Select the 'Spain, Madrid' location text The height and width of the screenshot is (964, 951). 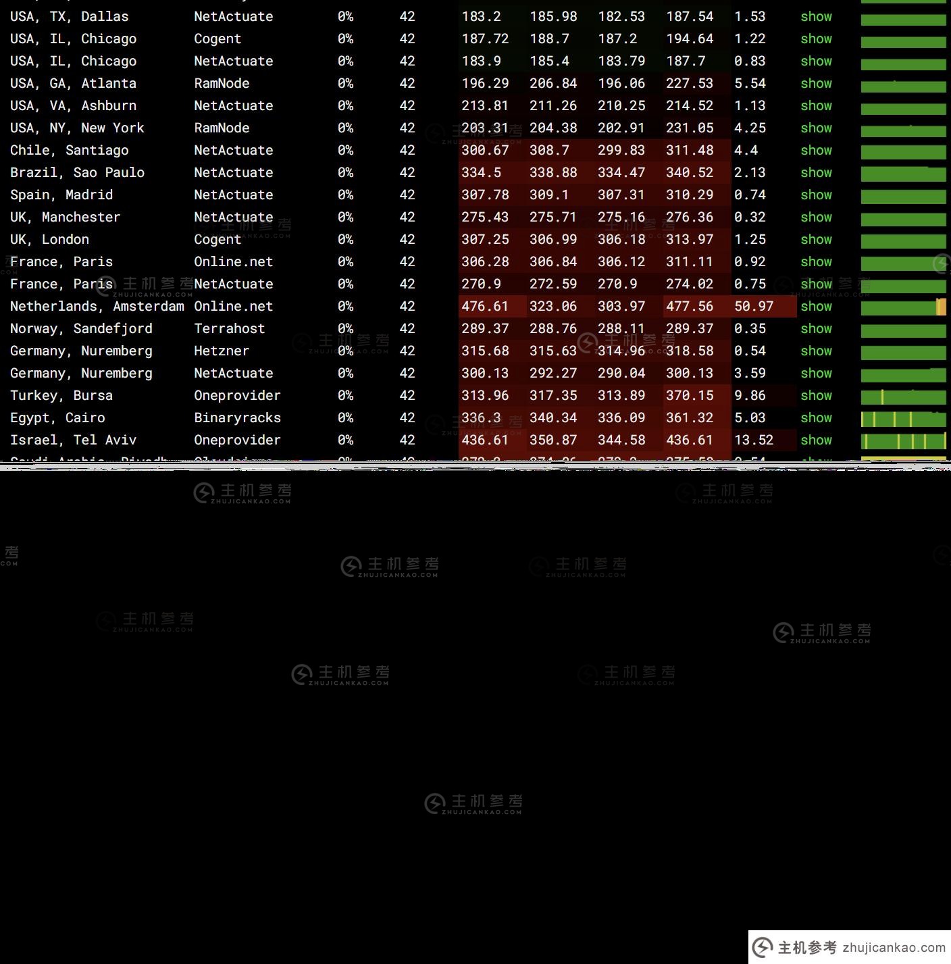point(61,195)
